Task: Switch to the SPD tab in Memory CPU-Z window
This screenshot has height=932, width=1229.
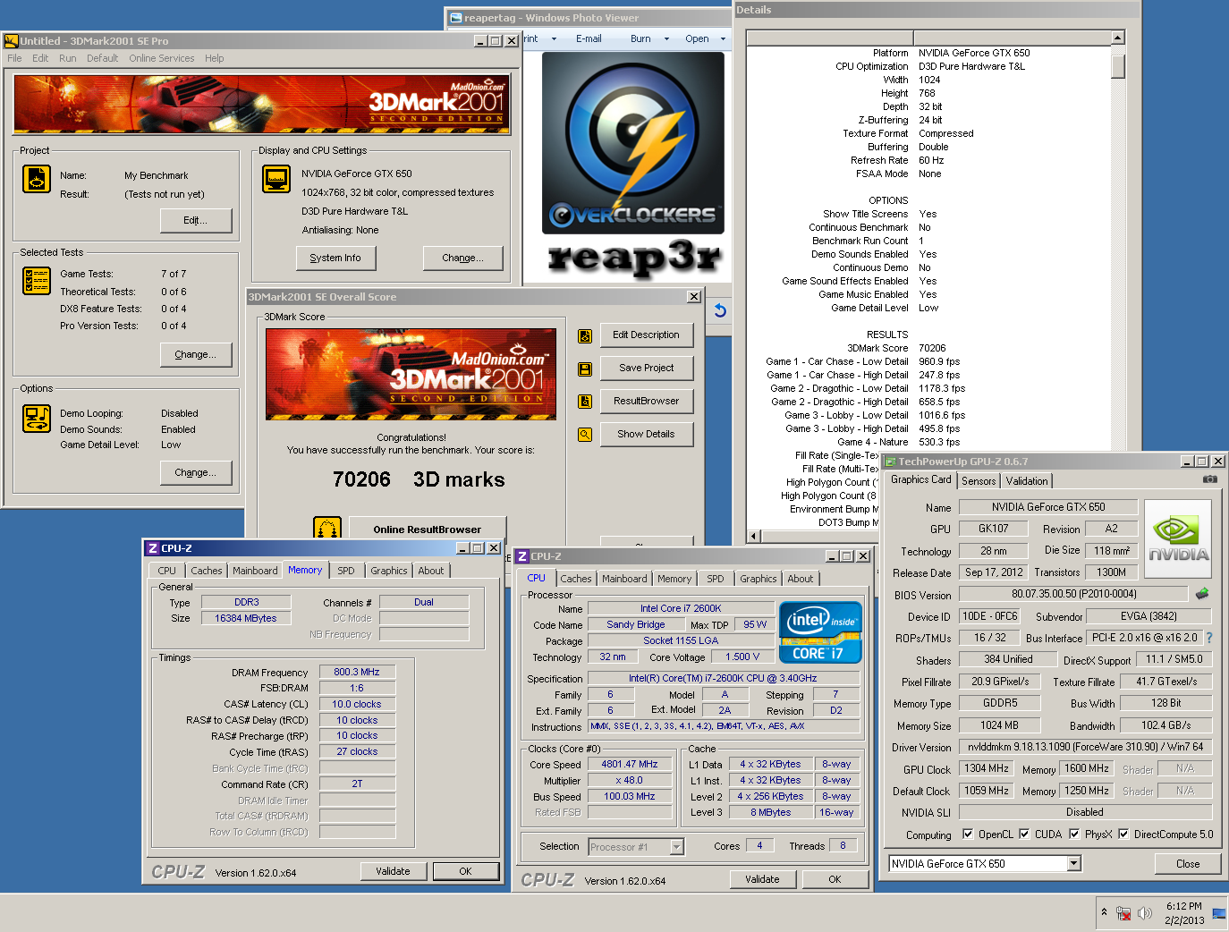Action: click(x=346, y=571)
